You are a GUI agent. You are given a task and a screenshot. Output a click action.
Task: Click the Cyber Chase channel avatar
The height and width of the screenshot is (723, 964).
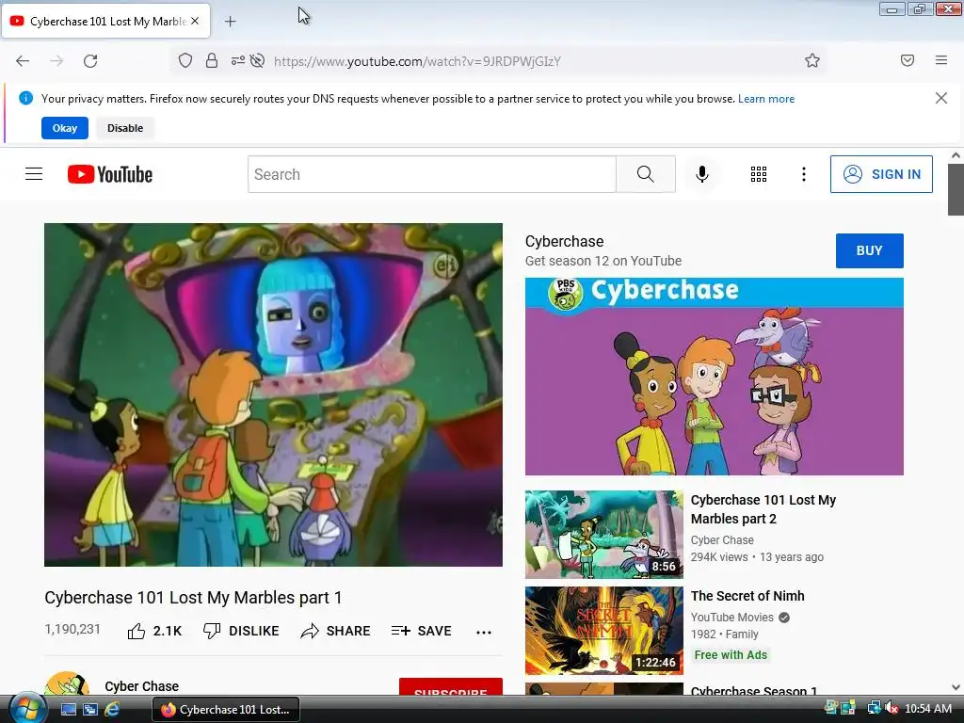(x=67, y=683)
